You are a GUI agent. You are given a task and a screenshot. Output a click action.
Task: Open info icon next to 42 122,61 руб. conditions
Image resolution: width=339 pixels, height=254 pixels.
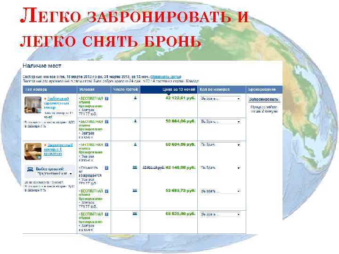click(x=106, y=98)
